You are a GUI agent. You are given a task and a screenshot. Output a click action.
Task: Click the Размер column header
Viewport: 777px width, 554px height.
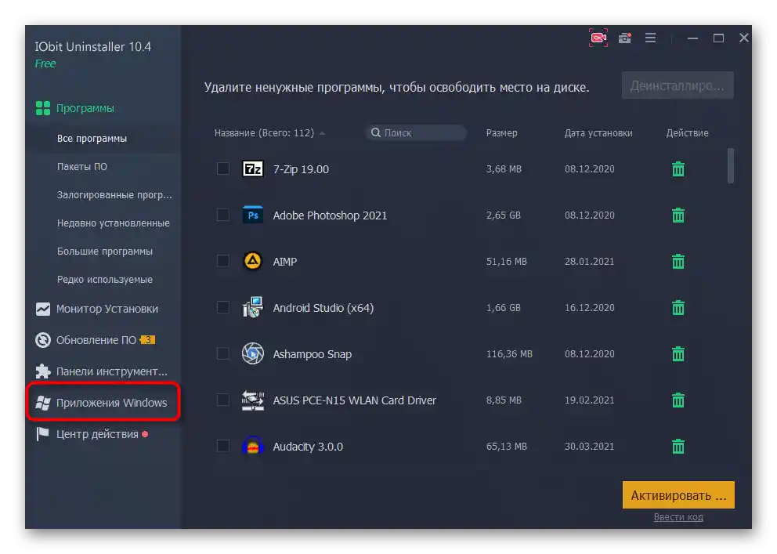click(x=501, y=132)
